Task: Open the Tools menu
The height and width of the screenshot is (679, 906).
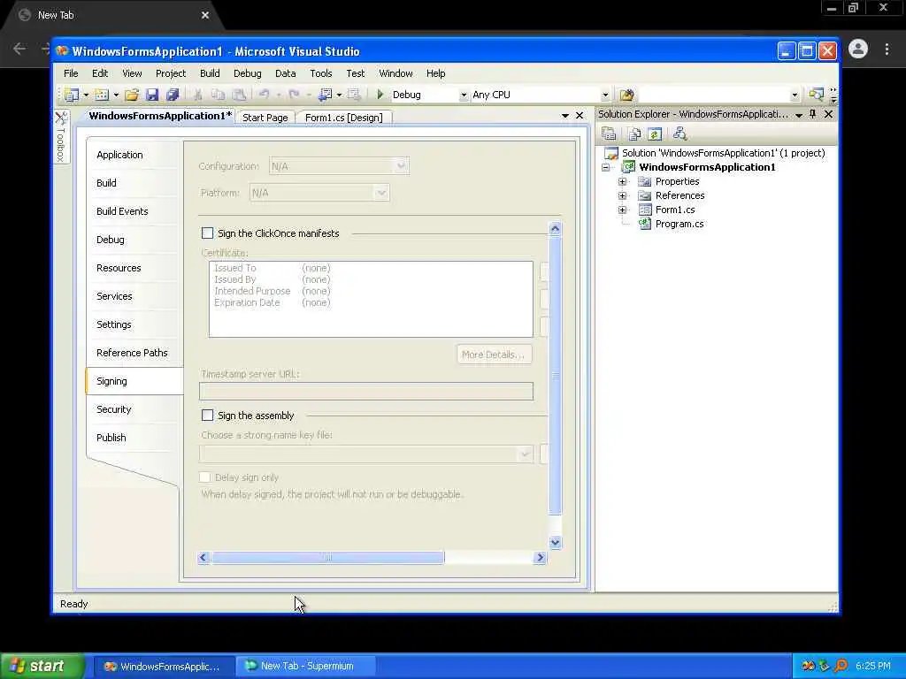Action: coord(320,73)
